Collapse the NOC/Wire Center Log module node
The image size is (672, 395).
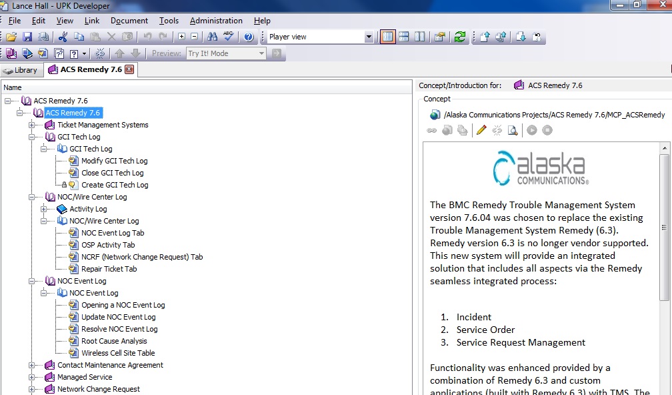[x=32, y=197]
